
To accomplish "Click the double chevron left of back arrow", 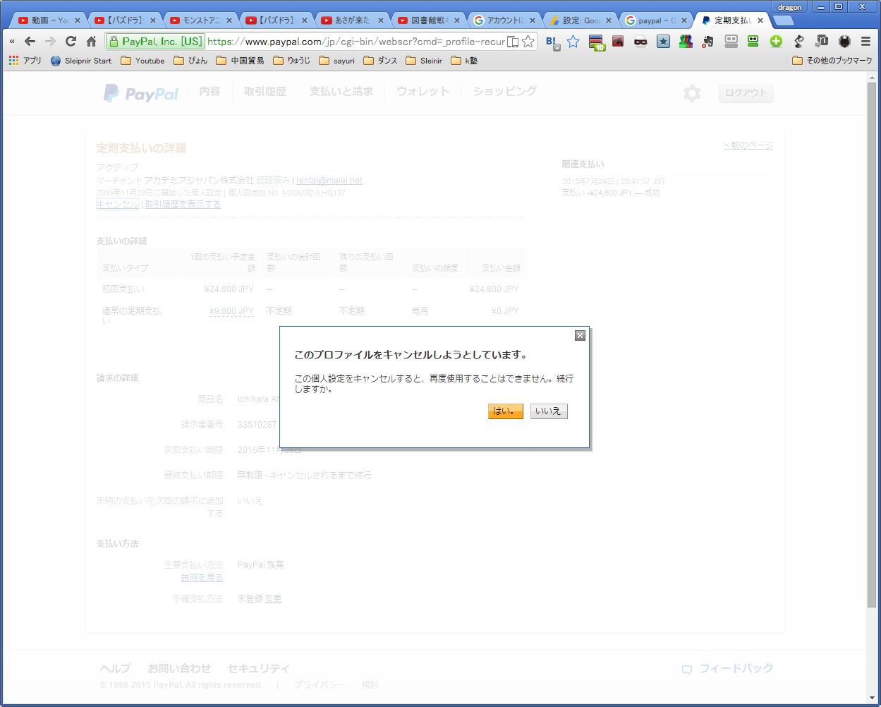I will click(11, 42).
